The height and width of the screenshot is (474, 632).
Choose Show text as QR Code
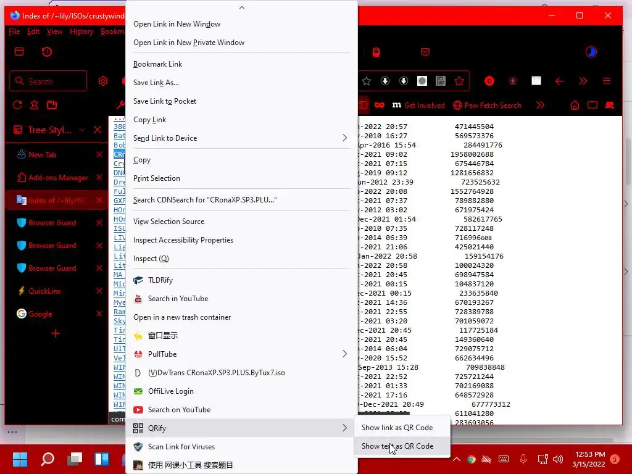click(x=397, y=446)
